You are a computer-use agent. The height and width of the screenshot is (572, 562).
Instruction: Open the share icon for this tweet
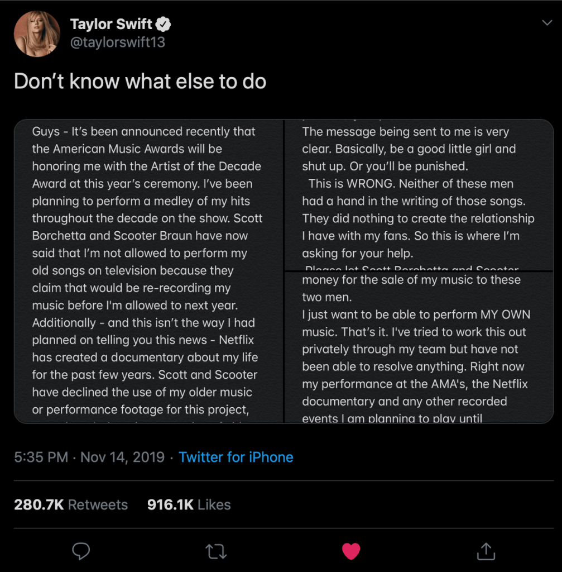point(486,551)
